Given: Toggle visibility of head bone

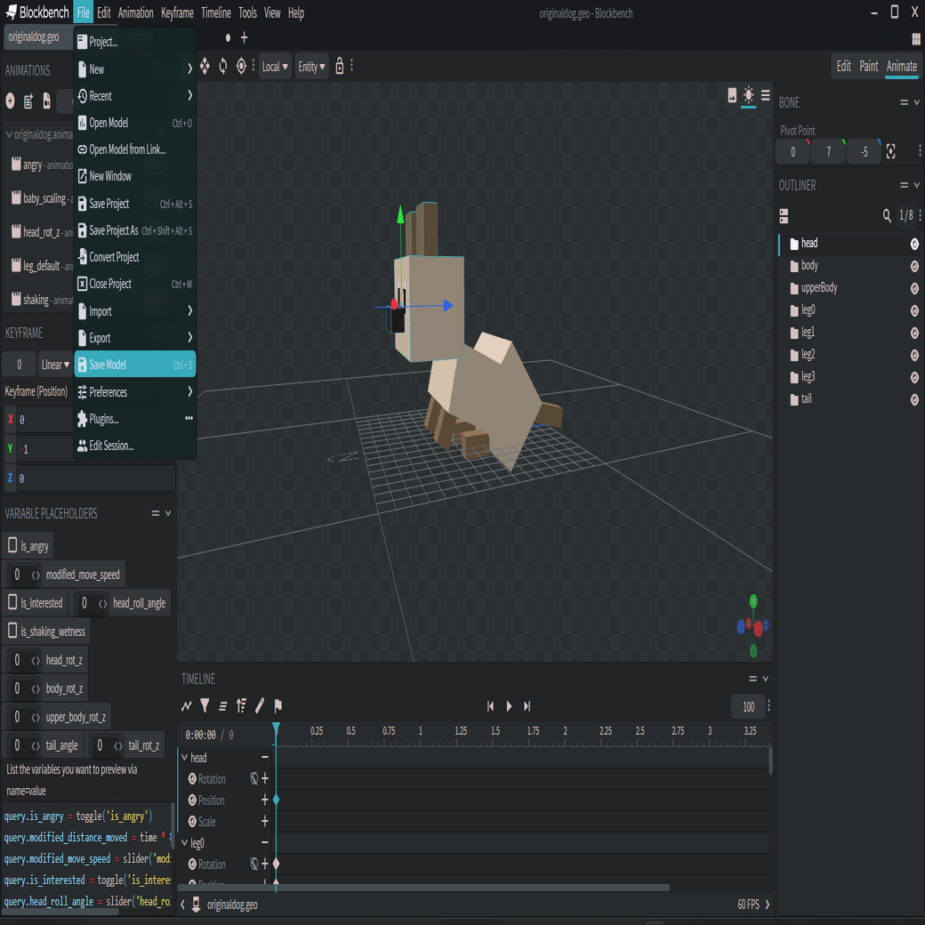Looking at the screenshot, I should click(913, 244).
